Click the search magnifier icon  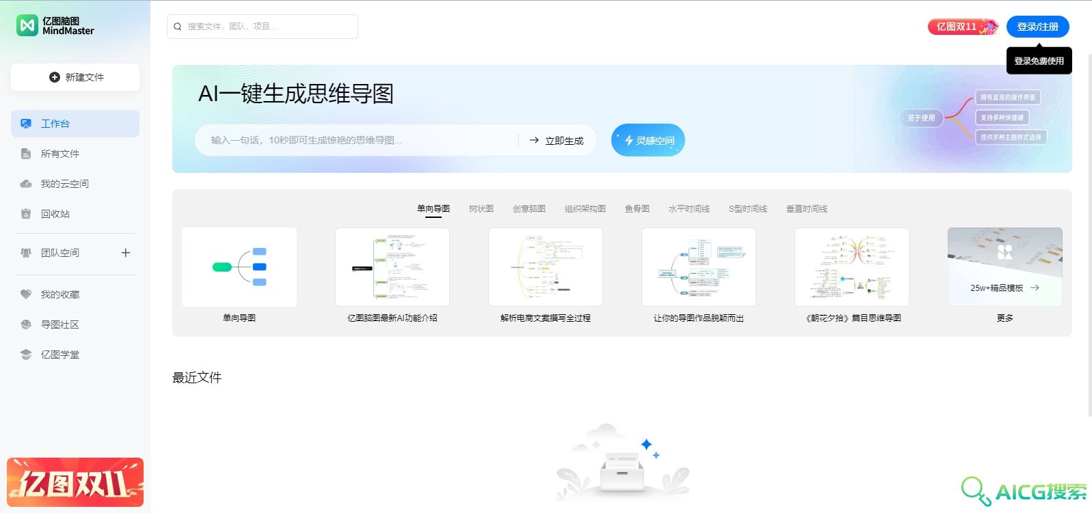point(178,27)
